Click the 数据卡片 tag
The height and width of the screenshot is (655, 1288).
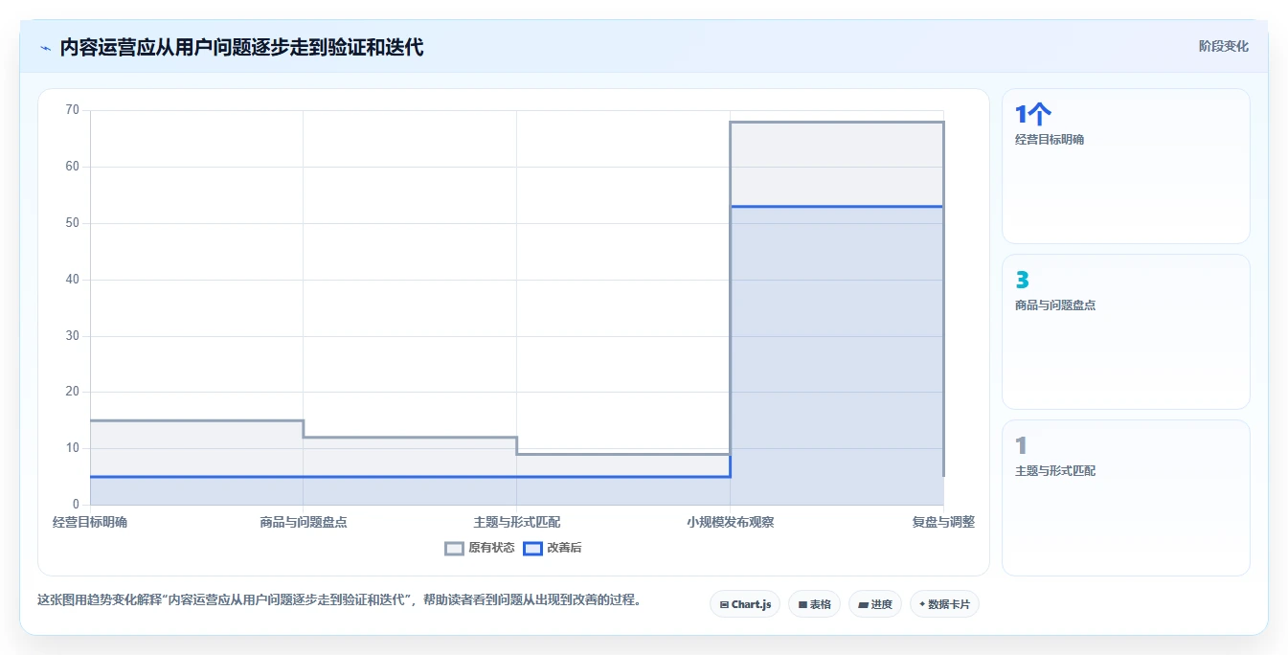pos(944,604)
